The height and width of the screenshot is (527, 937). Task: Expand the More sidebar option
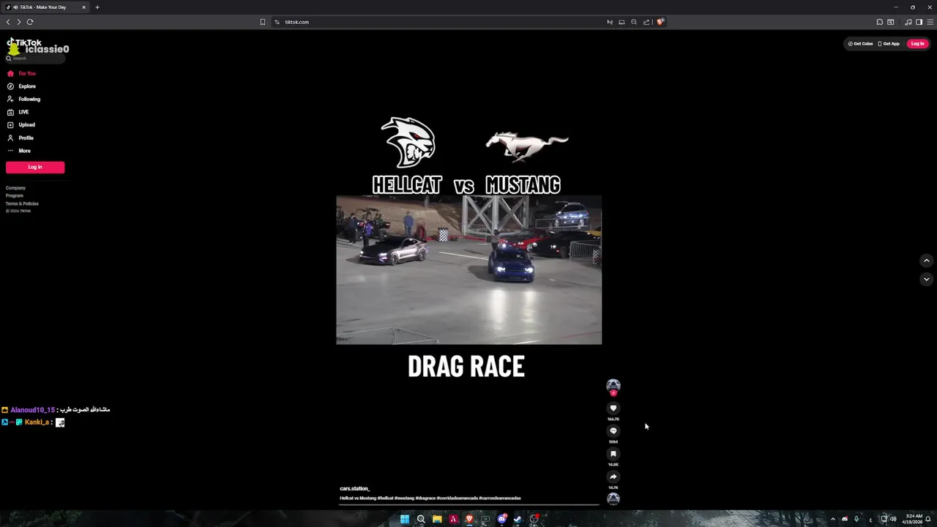coord(18,151)
